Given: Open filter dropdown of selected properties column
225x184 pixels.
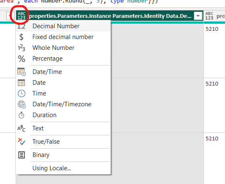Looking at the screenshot, I should [x=198, y=16].
